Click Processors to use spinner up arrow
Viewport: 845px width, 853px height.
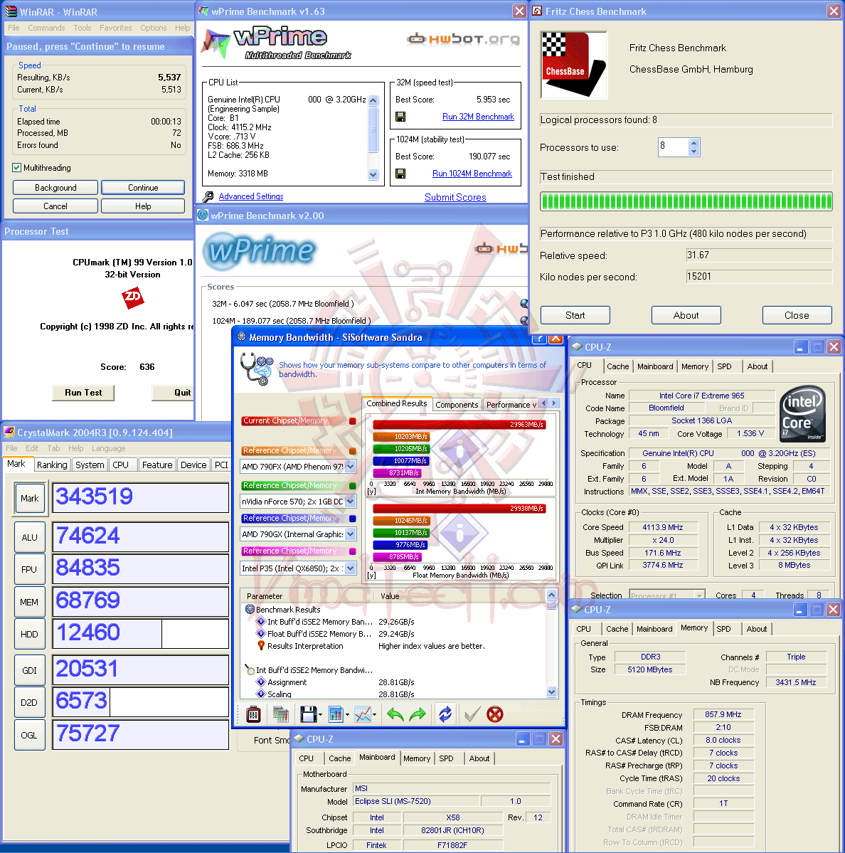[693, 143]
